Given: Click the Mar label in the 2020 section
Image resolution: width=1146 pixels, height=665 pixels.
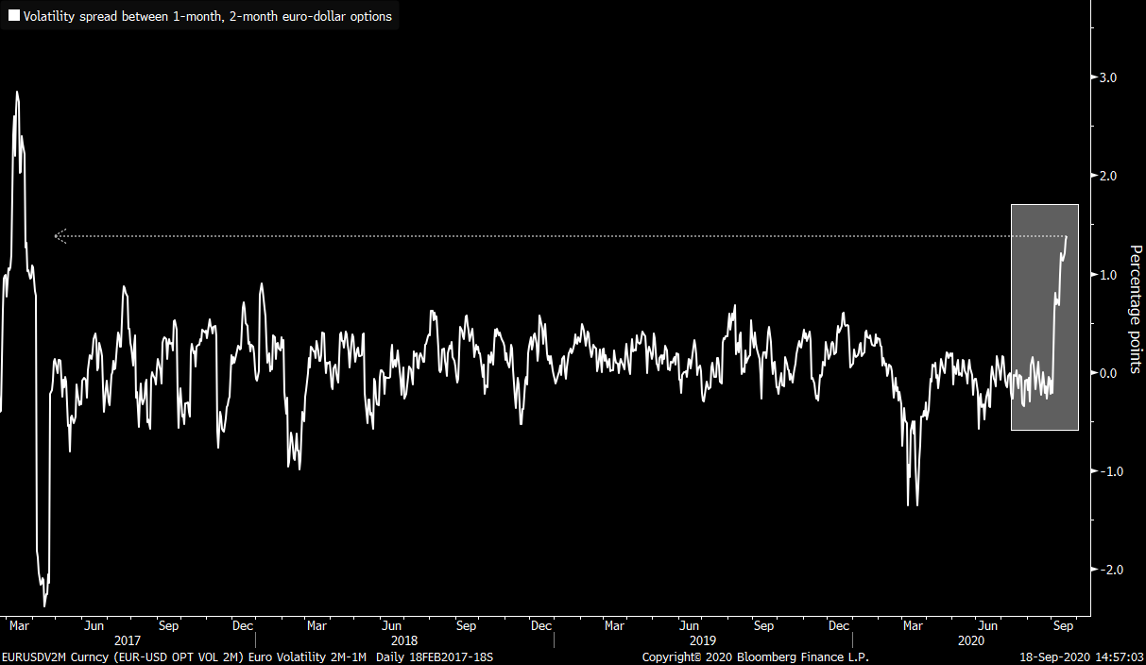Looking at the screenshot, I should (913, 625).
